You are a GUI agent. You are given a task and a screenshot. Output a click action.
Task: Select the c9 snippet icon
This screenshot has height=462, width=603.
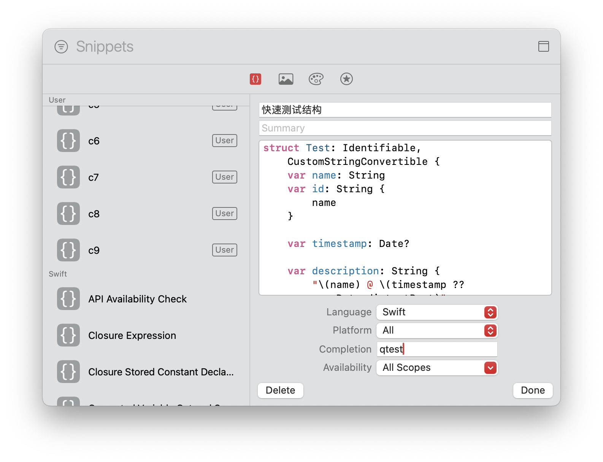point(68,250)
